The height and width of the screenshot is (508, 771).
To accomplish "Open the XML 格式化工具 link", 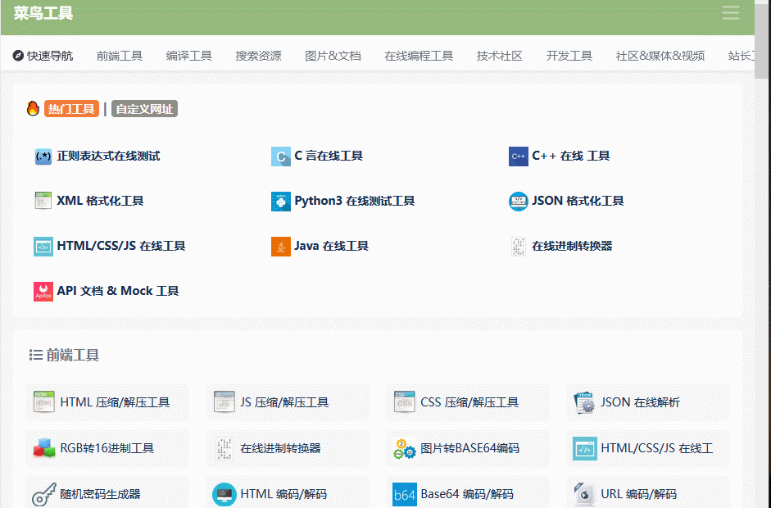I will tap(100, 202).
